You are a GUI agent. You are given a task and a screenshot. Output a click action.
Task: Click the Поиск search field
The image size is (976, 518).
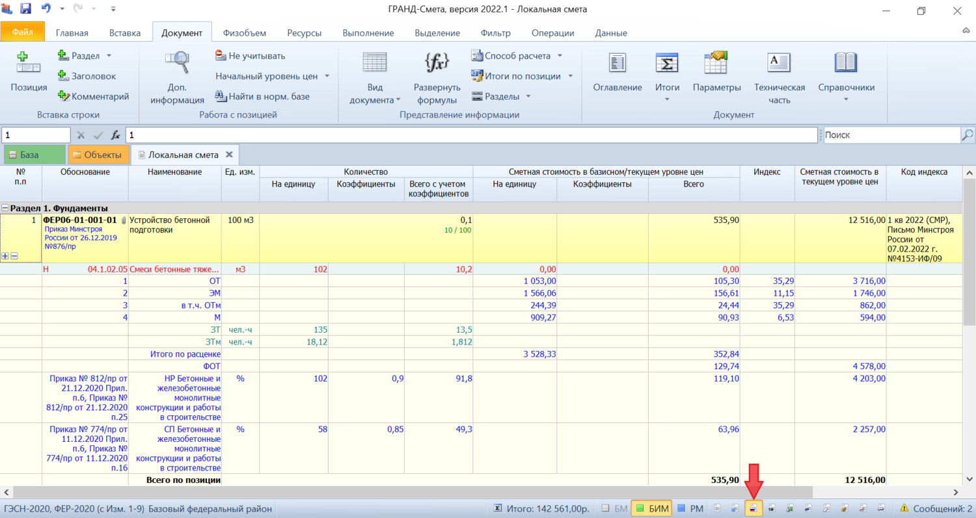[890, 135]
